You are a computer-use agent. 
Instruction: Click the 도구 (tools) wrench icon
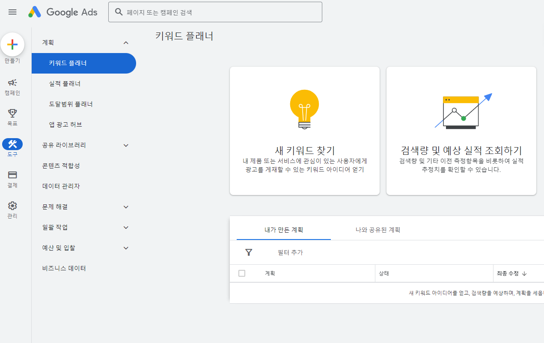click(12, 144)
